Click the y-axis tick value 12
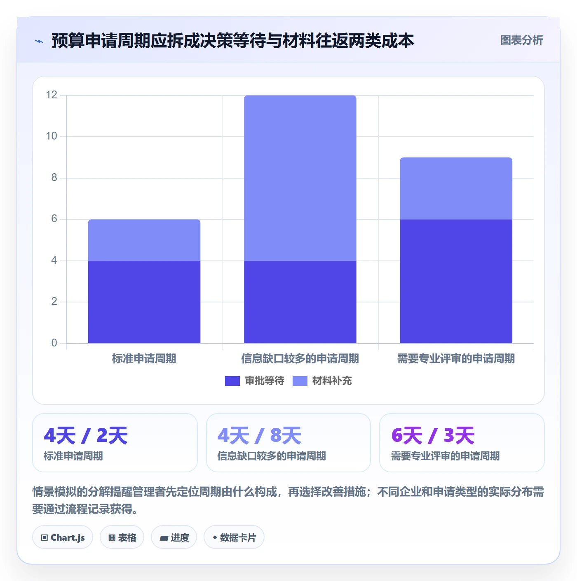This screenshot has width=577, height=581. pos(52,95)
